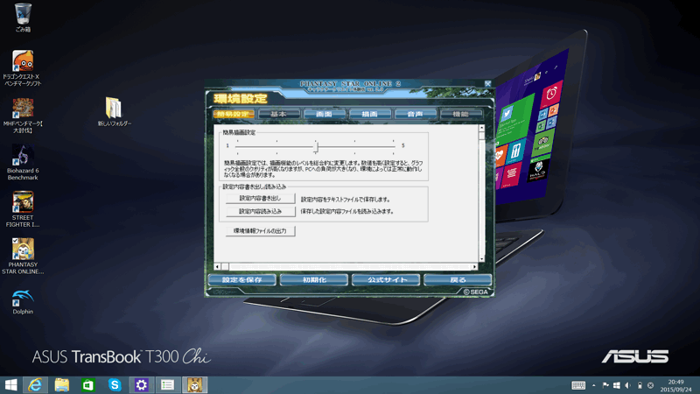Click the 設定内容書き出し export button
Image resolution: width=700 pixels, height=394 pixels.
click(261, 199)
